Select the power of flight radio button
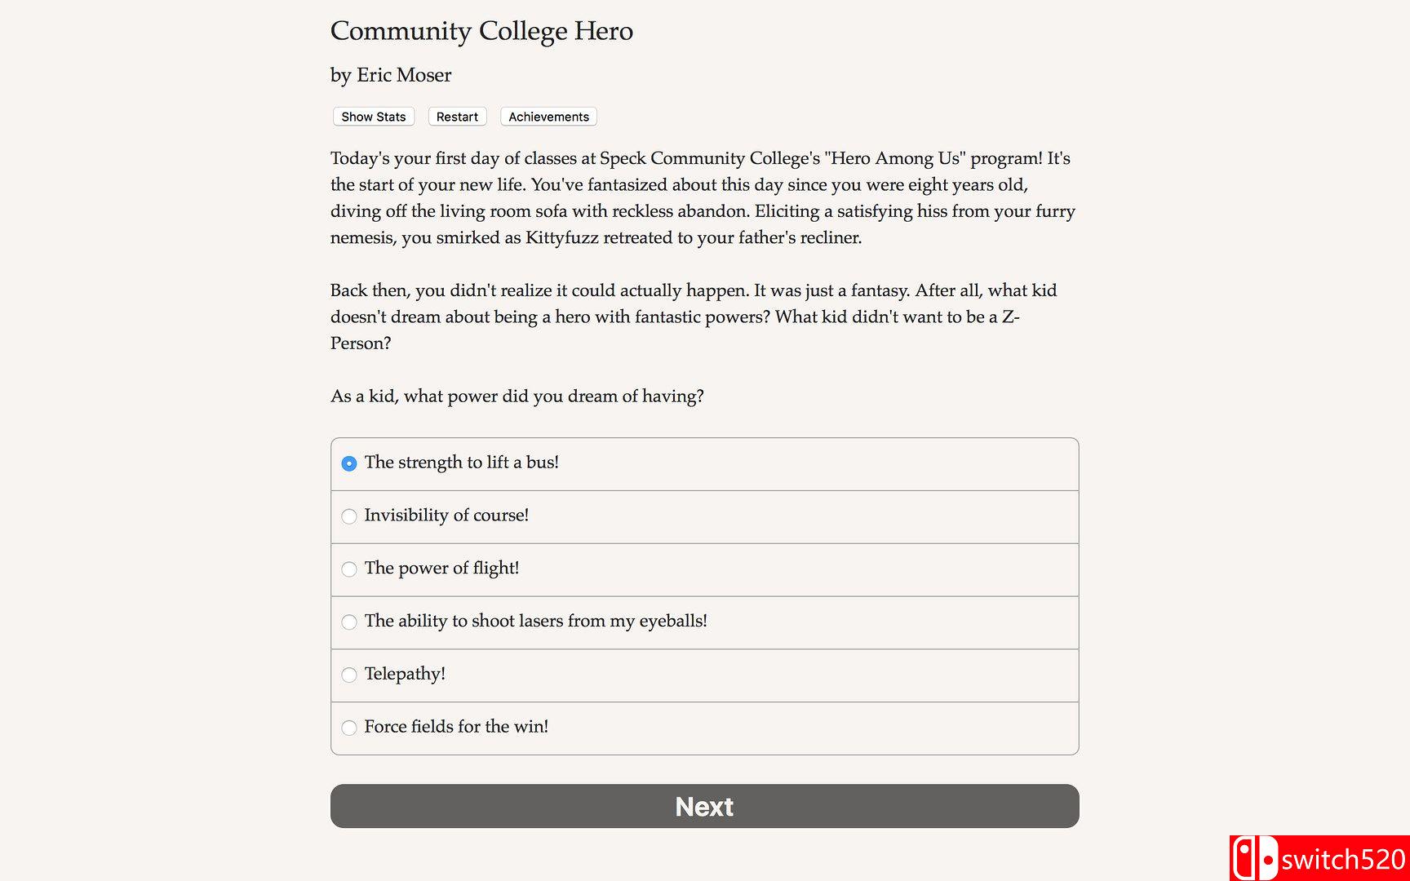Screen dimensions: 1410x881 coord(349,569)
